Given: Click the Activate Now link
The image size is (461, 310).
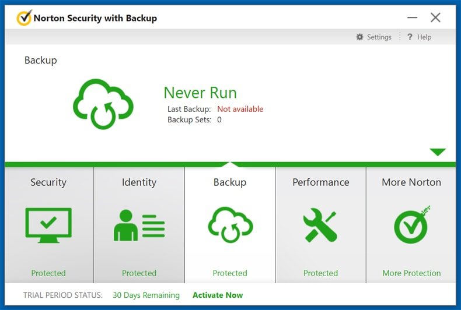Looking at the screenshot, I should tap(218, 295).
